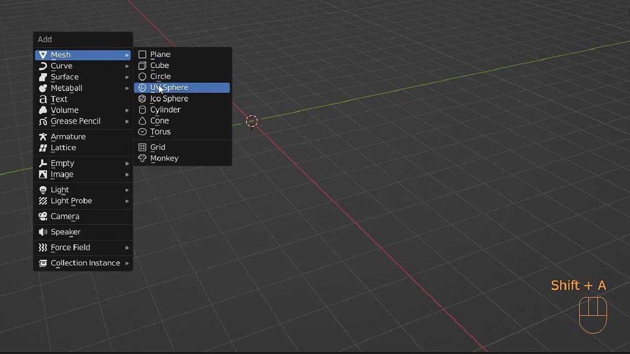
Task: Click the Speaker icon
Action: [43, 232]
